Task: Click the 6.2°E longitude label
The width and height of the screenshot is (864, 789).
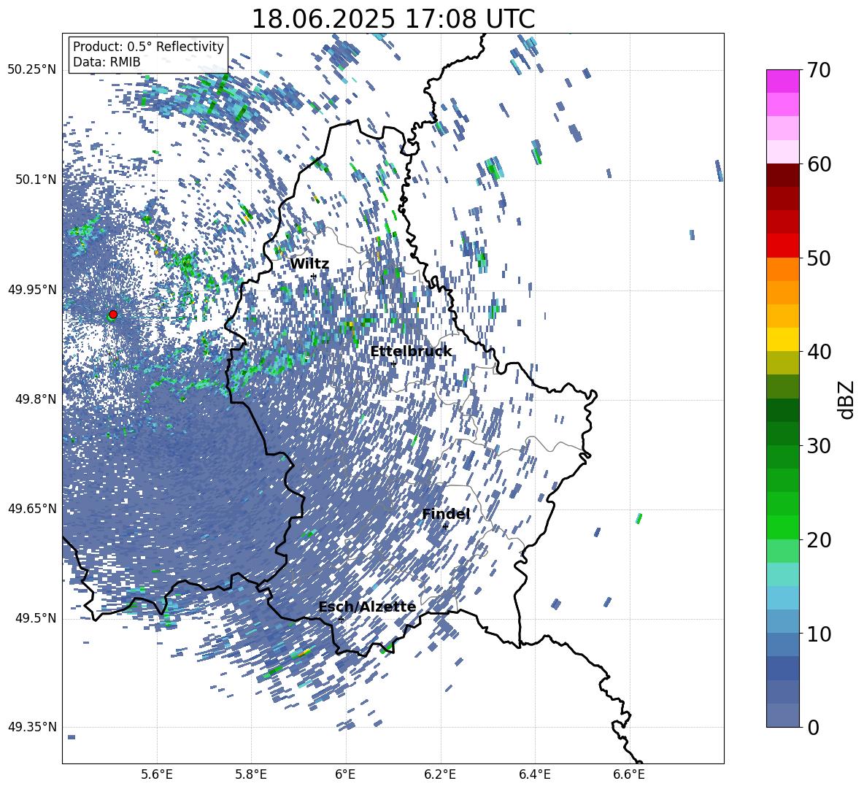Action: point(440,774)
